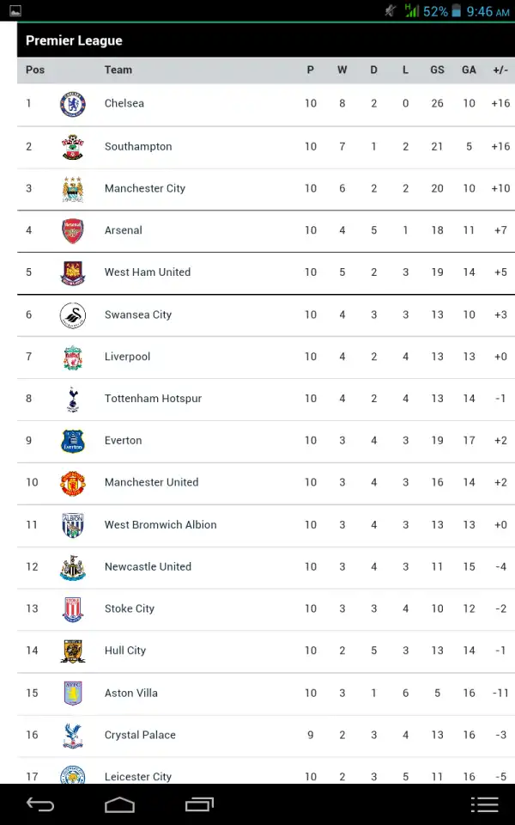Screen dimensions: 515x825
Task: Open the menu via bottom-right list icon
Action: point(485,805)
